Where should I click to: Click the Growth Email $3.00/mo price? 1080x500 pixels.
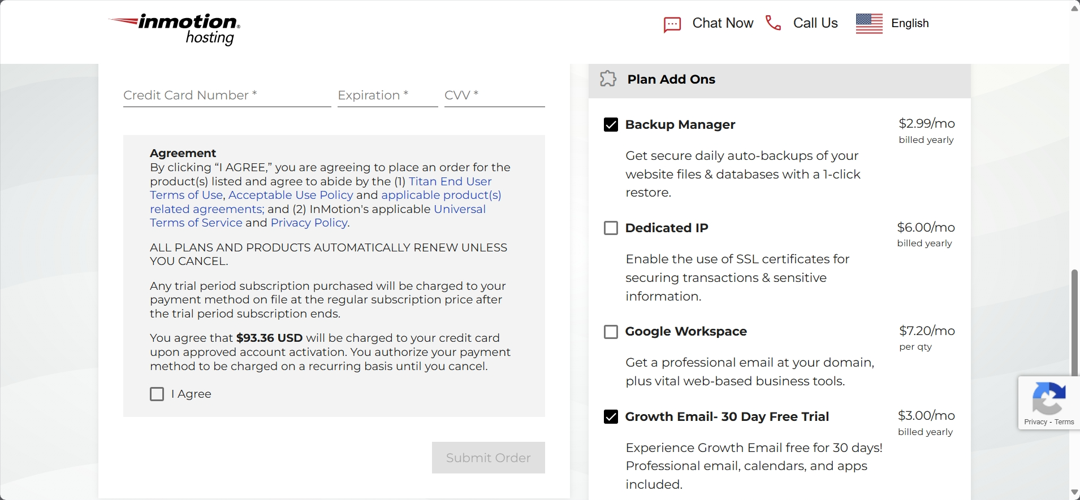pos(926,415)
